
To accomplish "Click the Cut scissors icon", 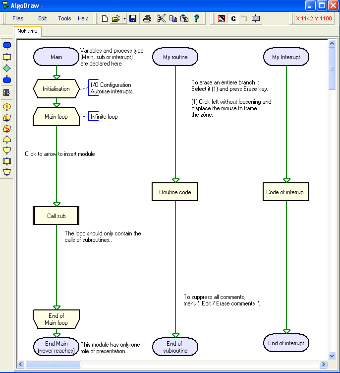I will (x=161, y=19).
